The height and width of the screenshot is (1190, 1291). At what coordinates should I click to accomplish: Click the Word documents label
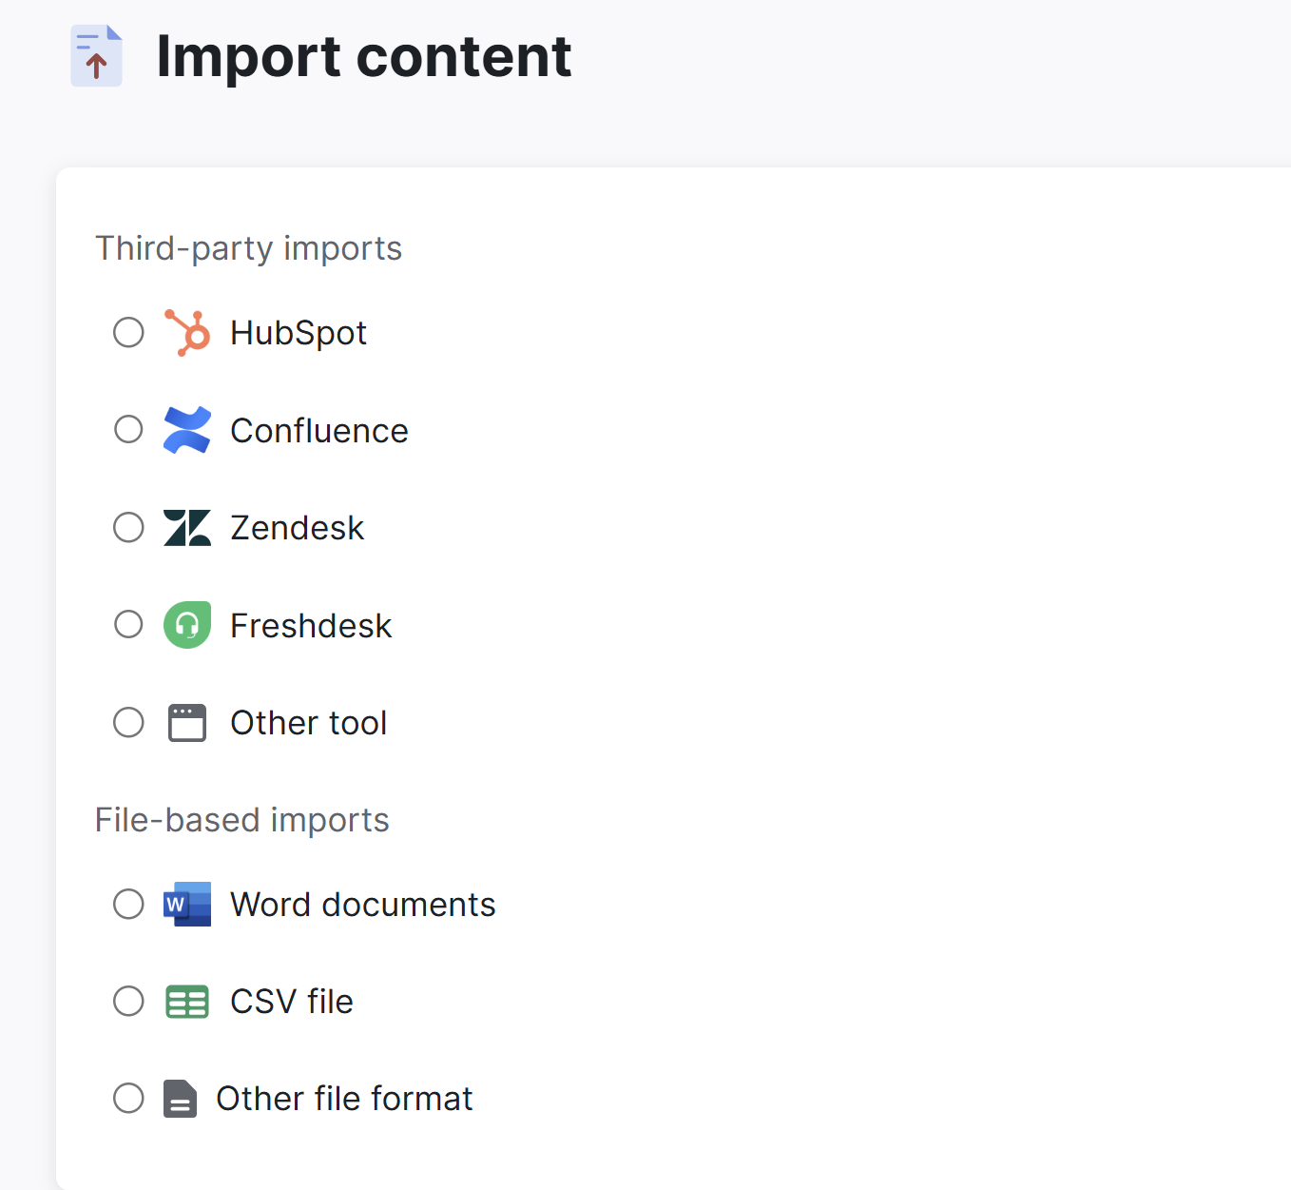click(x=362, y=905)
